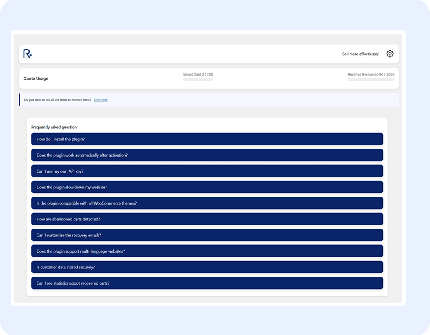This screenshot has height=335, width=430.
Task: Click the R logo icon
Action: pyautogui.click(x=27, y=54)
